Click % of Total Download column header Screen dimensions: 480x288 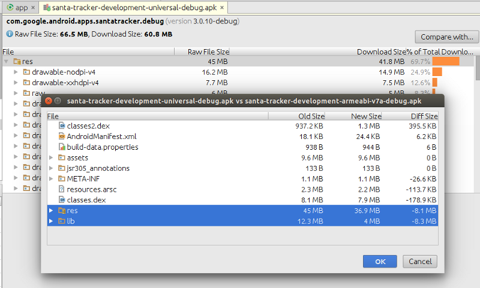pyautogui.click(x=440, y=51)
